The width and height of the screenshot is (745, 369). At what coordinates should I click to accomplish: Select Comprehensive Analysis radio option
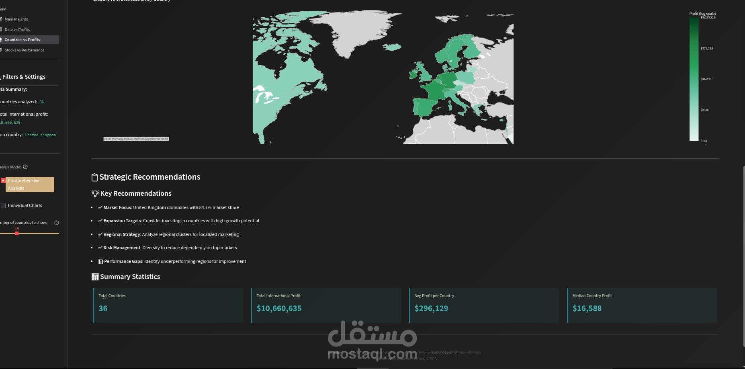(3, 180)
